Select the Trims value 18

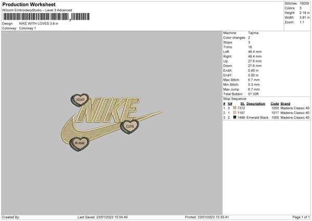click(x=250, y=47)
